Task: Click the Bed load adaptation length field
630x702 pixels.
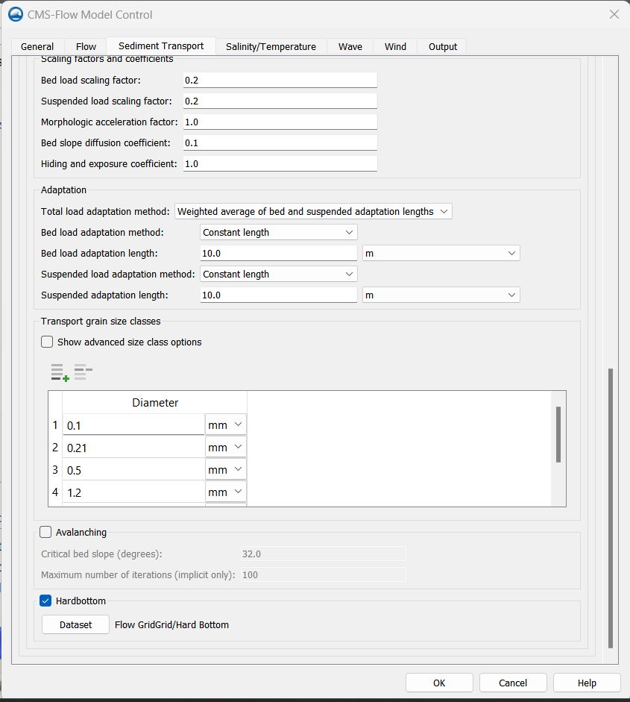Action: coord(279,254)
